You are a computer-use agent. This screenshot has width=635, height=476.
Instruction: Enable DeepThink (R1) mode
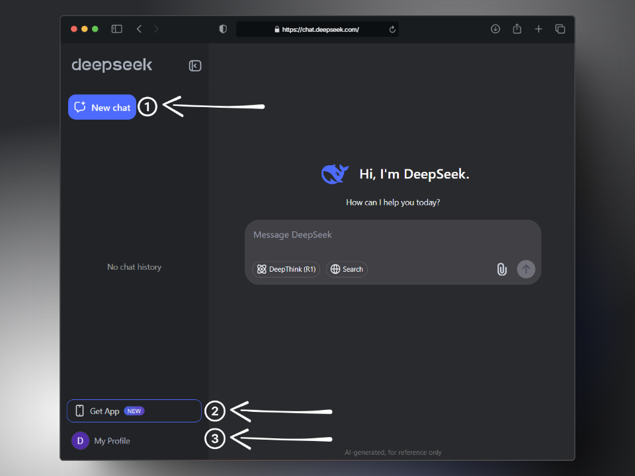(286, 269)
